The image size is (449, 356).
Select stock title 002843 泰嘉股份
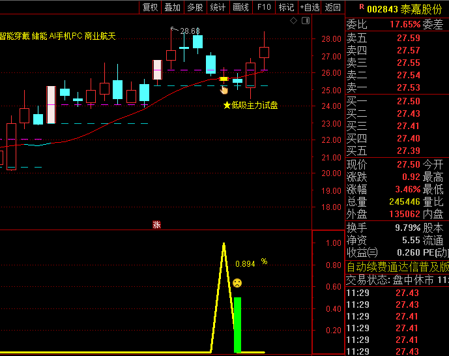tap(405, 9)
